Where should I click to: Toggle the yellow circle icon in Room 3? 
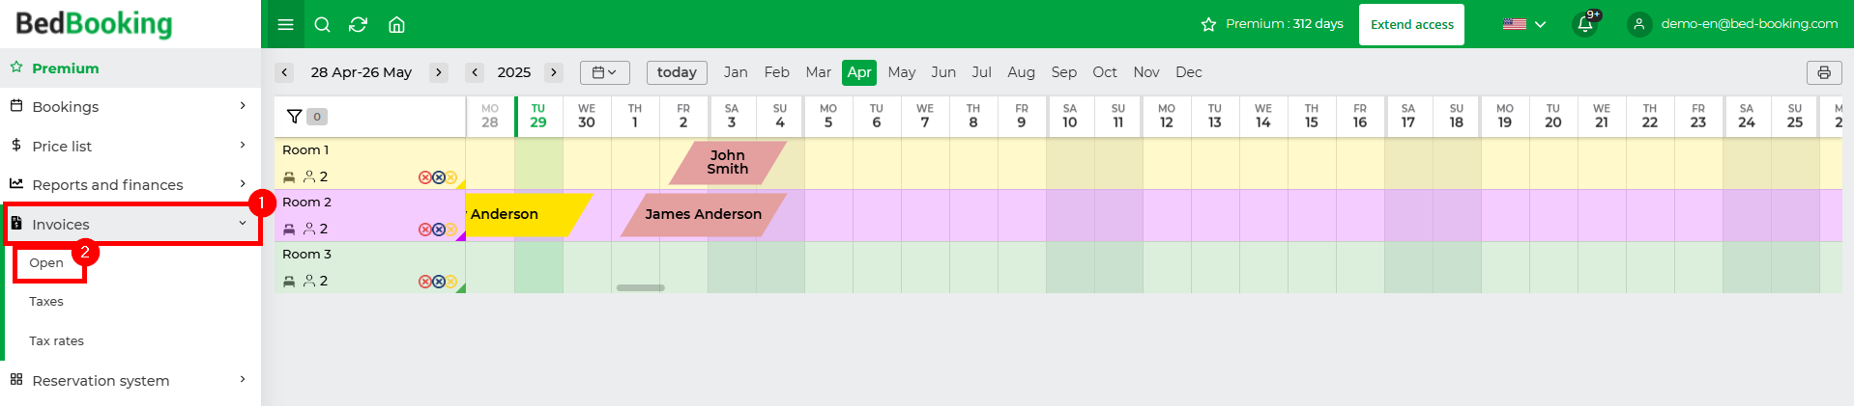coord(450,282)
